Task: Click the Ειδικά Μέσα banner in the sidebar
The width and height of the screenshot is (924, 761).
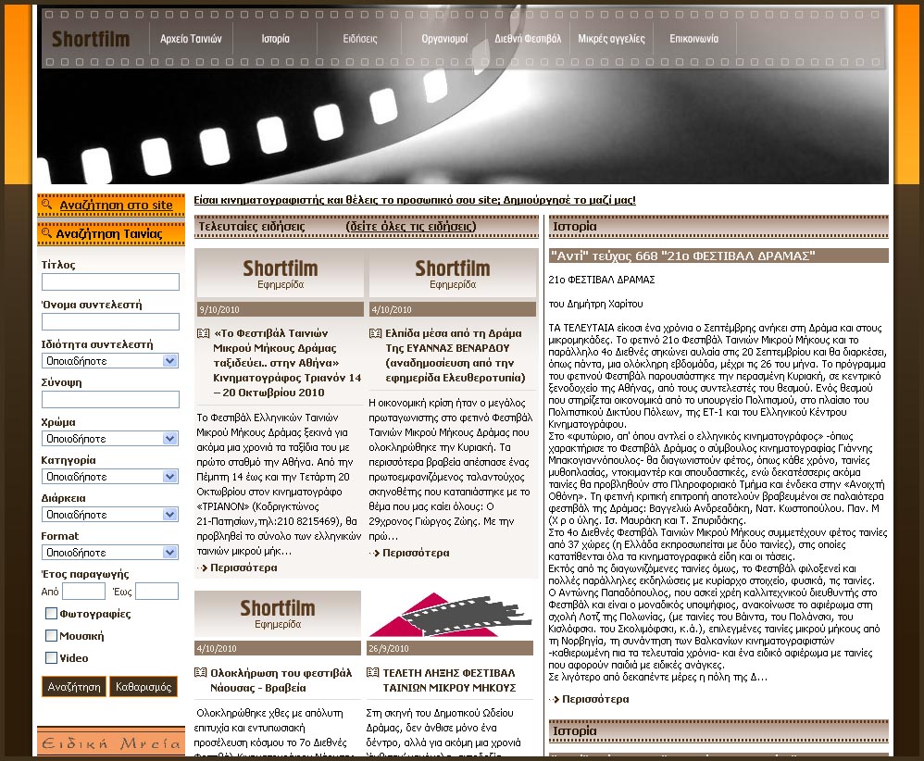Action: point(111,742)
